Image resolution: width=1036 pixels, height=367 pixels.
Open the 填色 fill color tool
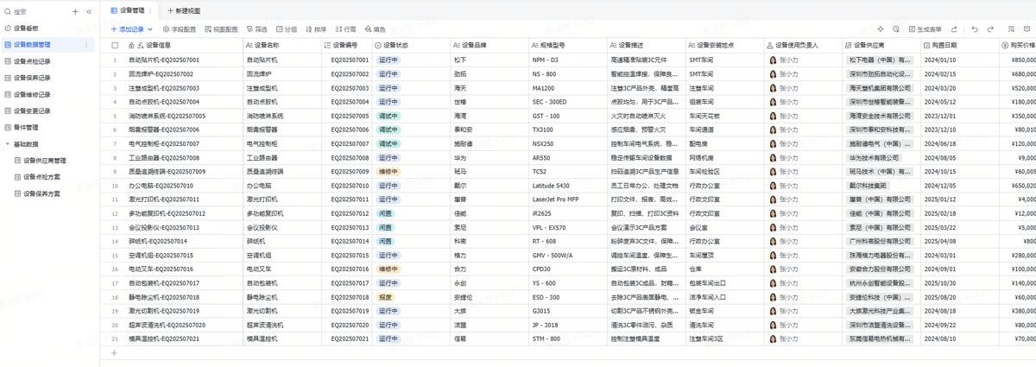[375, 28]
